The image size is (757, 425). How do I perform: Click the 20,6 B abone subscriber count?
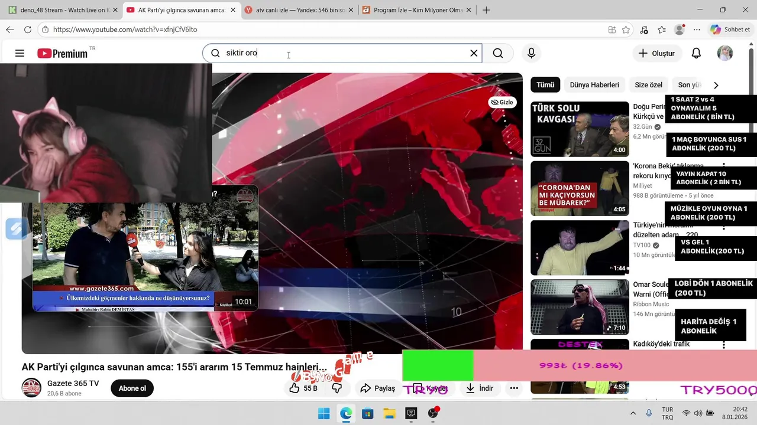pyautogui.click(x=64, y=394)
